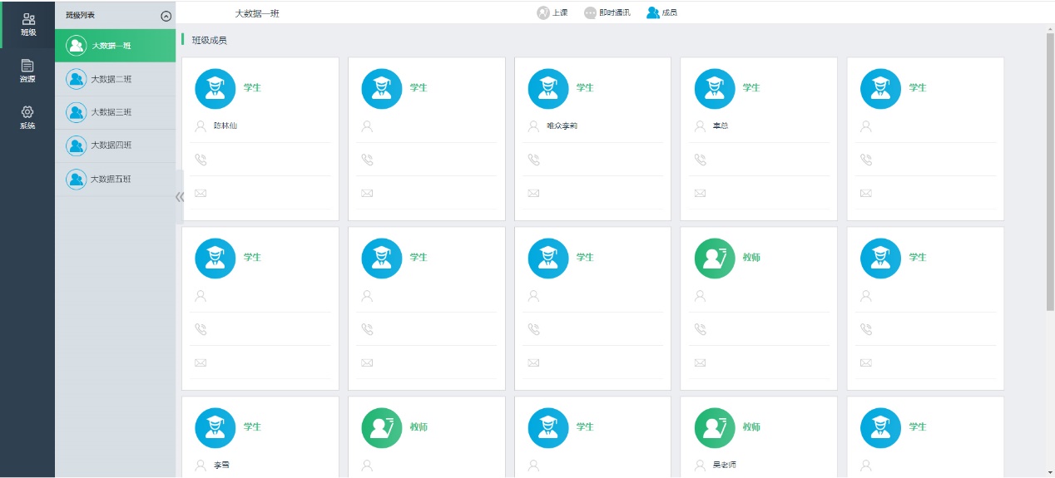Viewport: 1055px width, 478px height.
Task: Click the envelope icon on 唯众李莉's card
Action: [533, 193]
